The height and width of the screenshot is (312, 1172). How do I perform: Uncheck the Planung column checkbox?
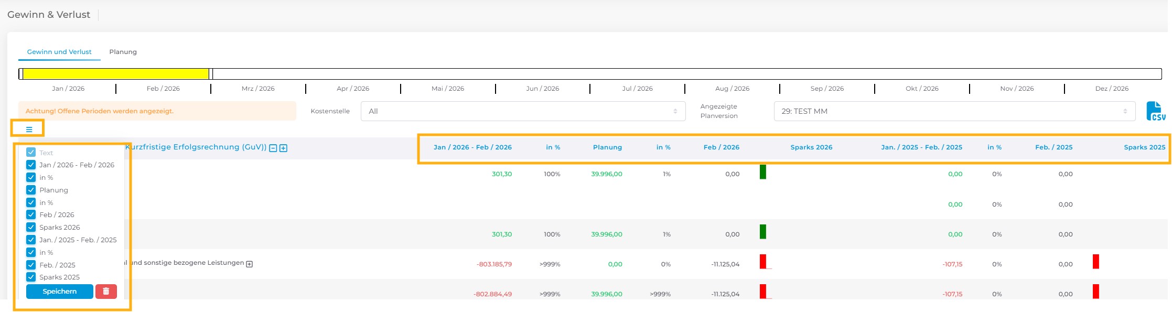(x=31, y=190)
